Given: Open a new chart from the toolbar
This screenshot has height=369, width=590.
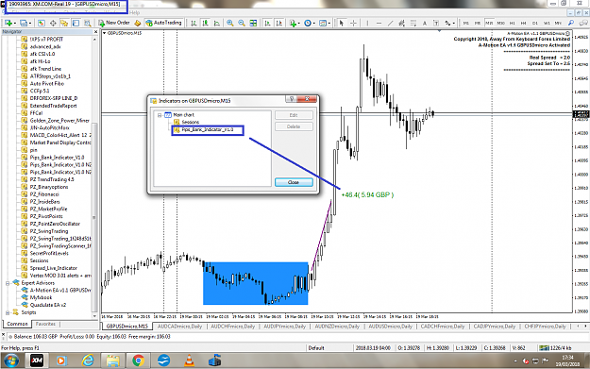Looking at the screenshot, I should click(x=8, y=23).
